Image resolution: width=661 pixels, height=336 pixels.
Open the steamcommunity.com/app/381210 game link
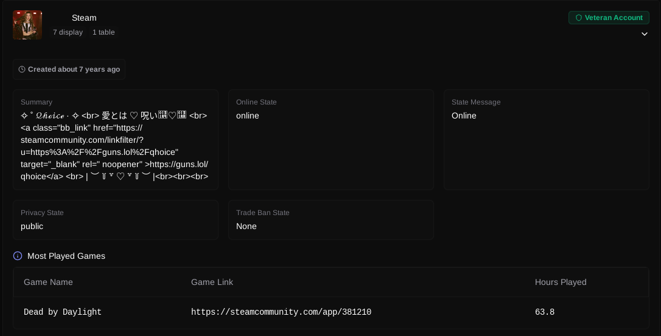[281, 312]
